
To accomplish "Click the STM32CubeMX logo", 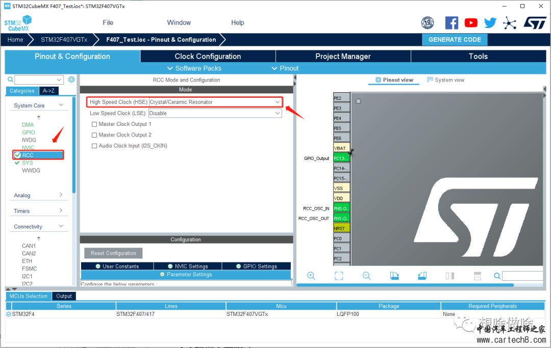I will [x=18, y=23].
